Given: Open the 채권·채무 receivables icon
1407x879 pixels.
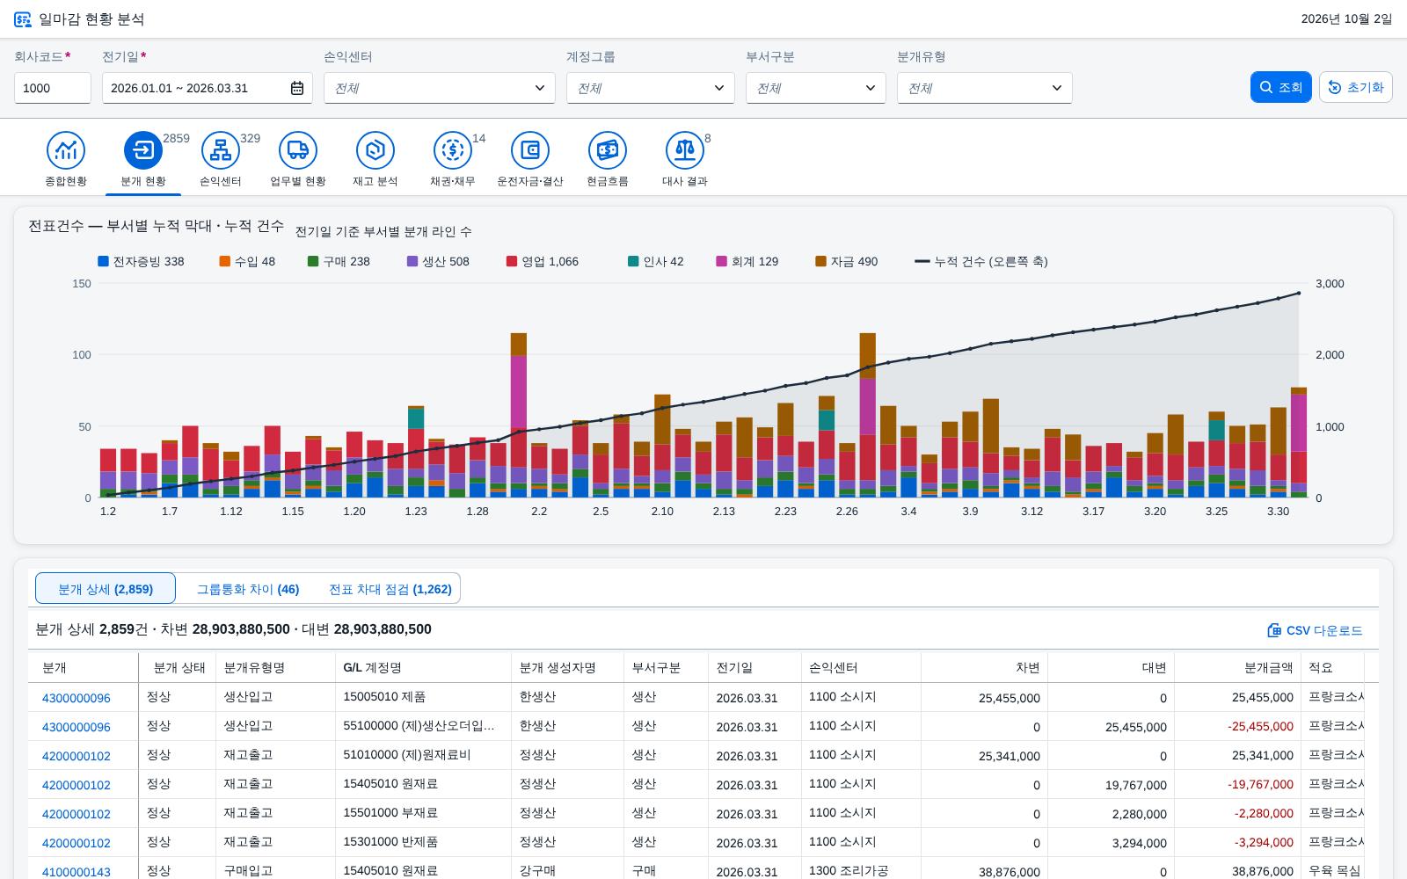Looking at the screenshot, I should 453,150.
